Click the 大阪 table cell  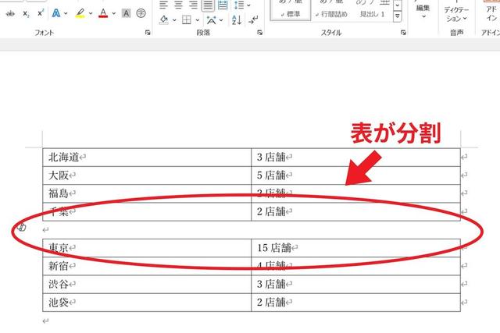[147, 175]
